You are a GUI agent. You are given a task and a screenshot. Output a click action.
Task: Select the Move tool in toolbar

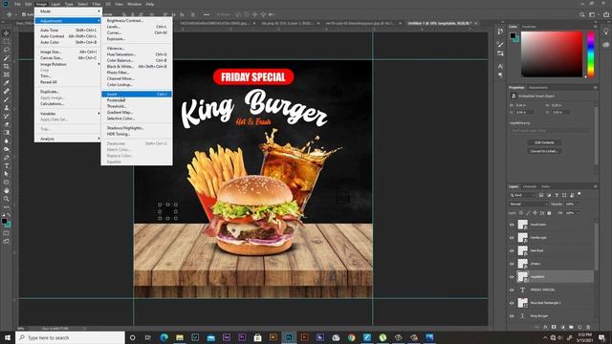pyautogui.click(x=7, y=33)
